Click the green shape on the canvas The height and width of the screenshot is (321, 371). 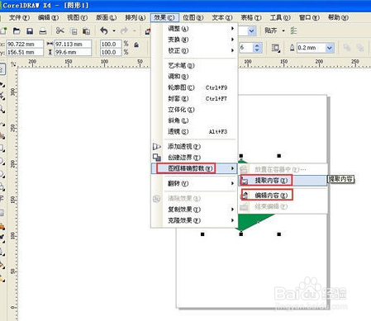[250, 221]
